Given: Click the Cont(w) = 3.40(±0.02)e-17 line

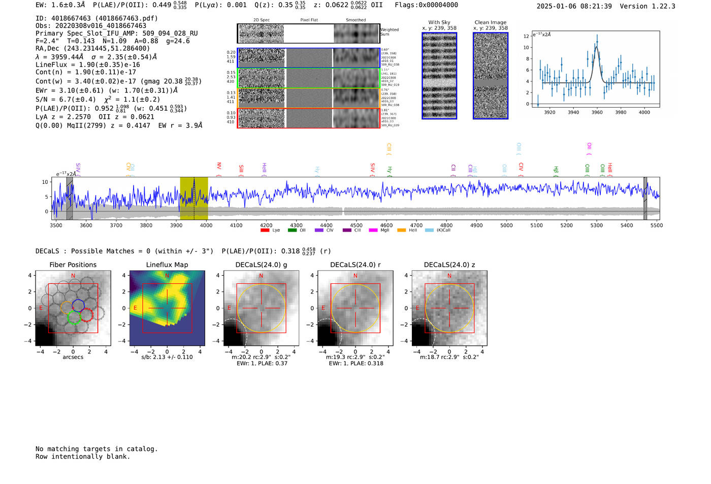Looking at the screenshot, I should [x=119, y=81].
